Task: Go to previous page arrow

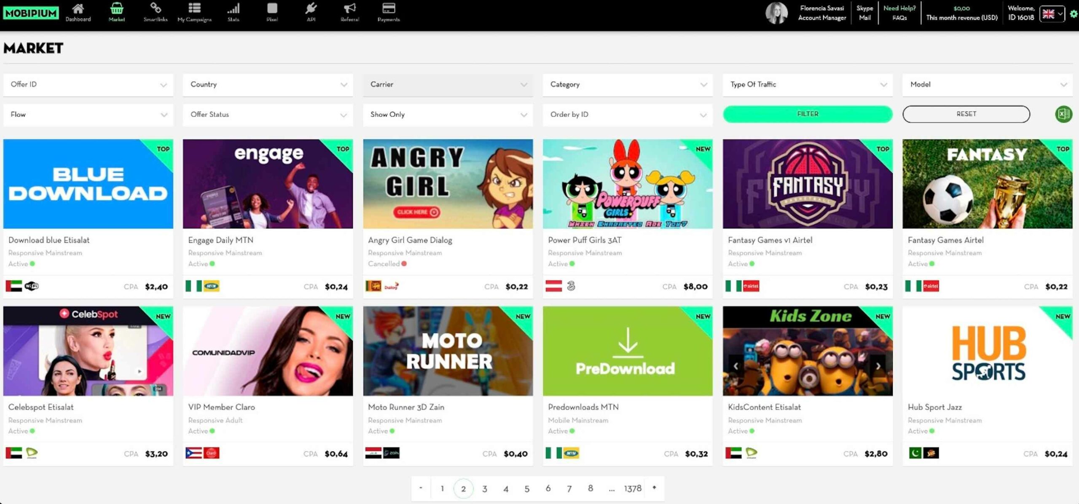Action: pyautogui.click(x=421, y=488)
